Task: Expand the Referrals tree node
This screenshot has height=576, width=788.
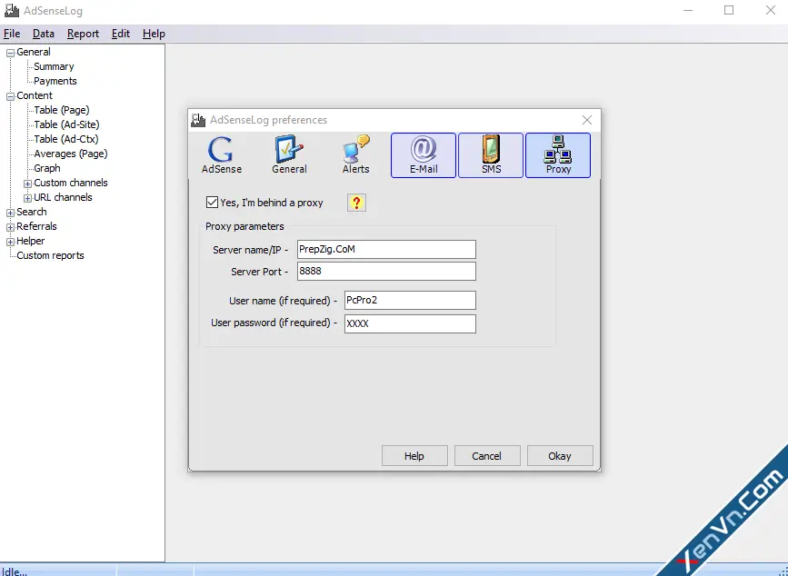Action: pos(10,227)
